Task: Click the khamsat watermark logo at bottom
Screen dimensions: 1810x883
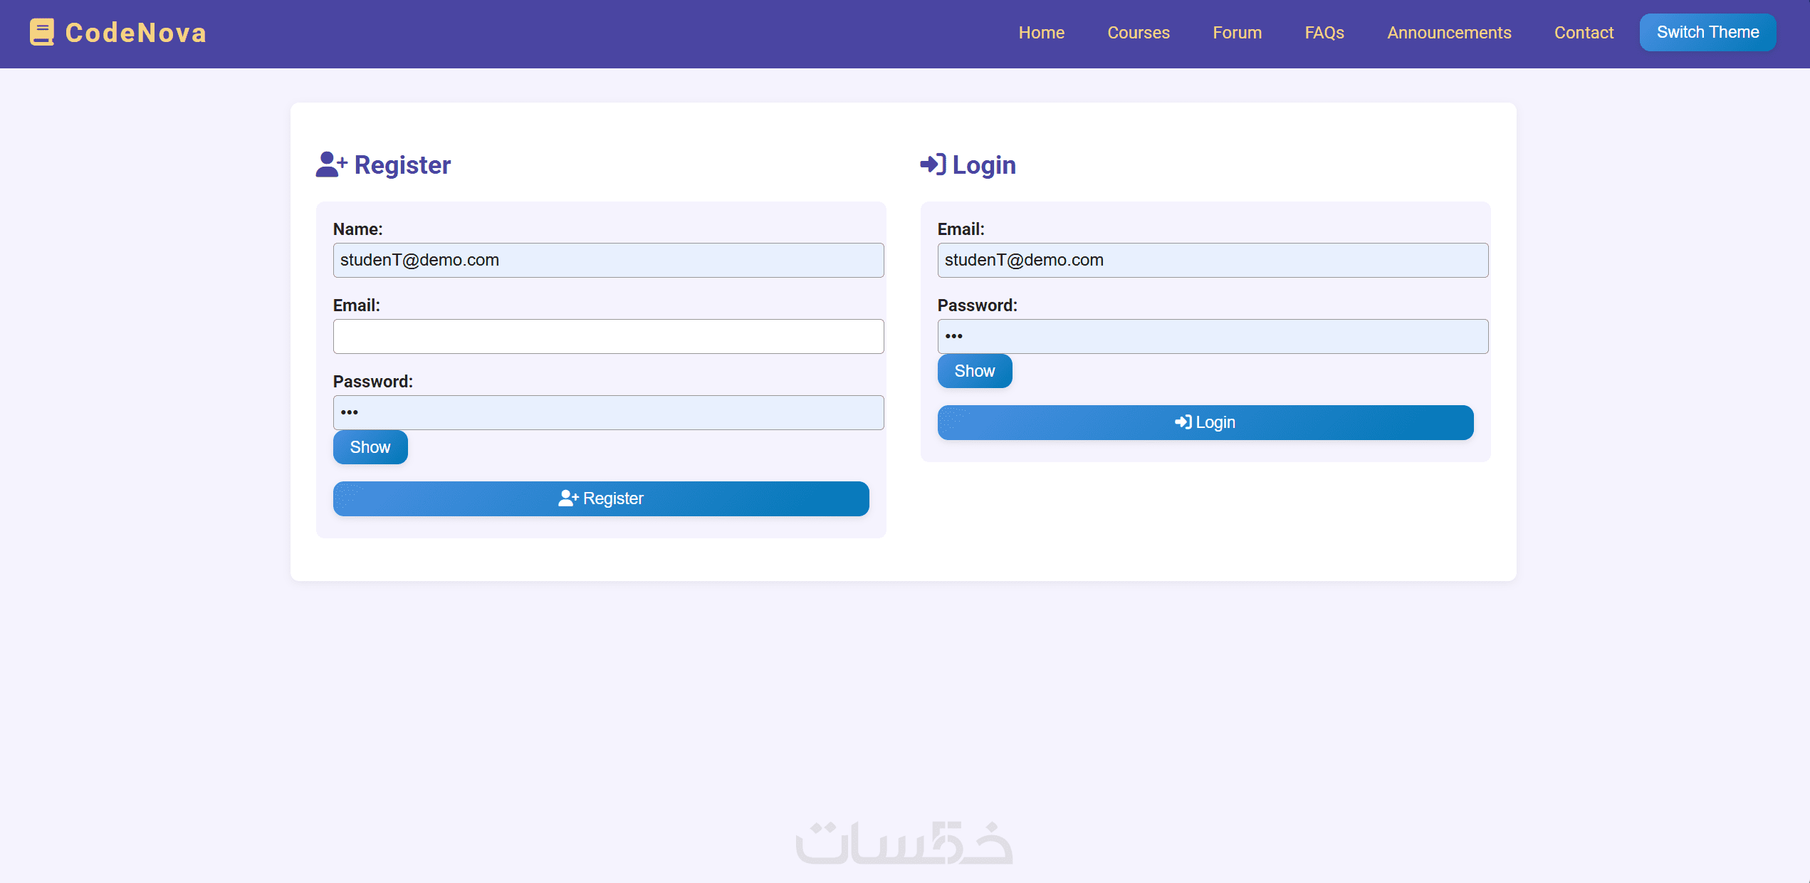Action: pyautogui.click(x=904, y=843)
